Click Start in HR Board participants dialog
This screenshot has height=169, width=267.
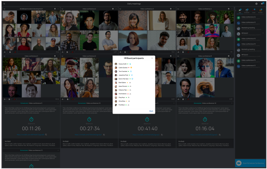(151, 111)
